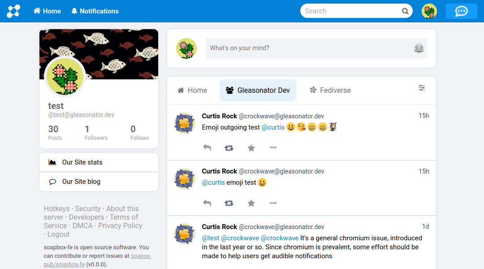
Task: Click the Soapbox logo in the top bar
Action: 13,11
